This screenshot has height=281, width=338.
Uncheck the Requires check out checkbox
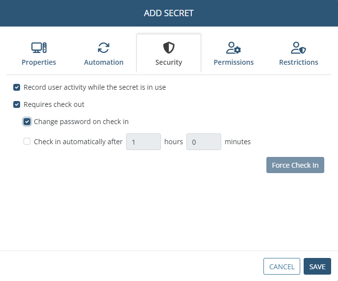[17, 104]
